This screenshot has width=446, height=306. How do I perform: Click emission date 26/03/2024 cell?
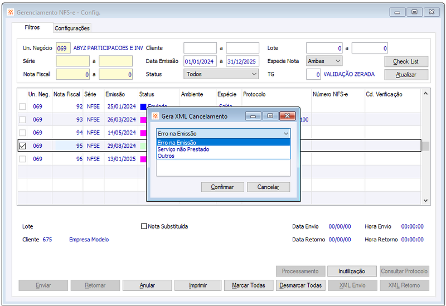[x=122, y=120]
